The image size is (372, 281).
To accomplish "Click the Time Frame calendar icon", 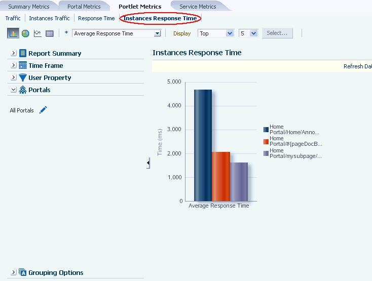I will (x=23, y=65).
